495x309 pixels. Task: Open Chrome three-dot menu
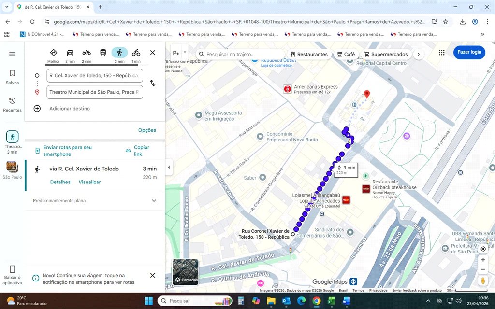(487, 22)
